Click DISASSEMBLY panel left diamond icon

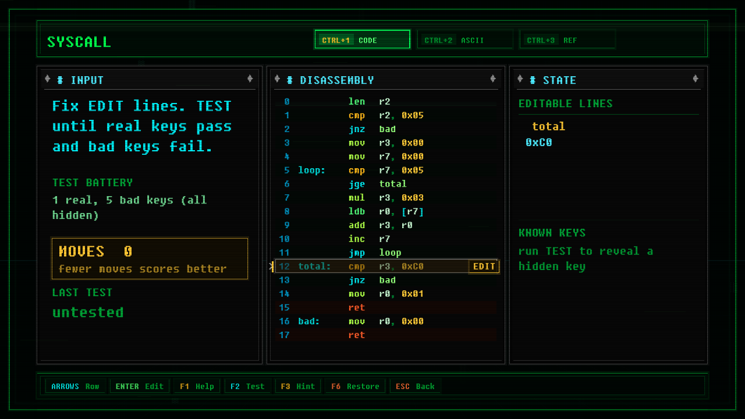pyautogui.click(x=277, y=79)
